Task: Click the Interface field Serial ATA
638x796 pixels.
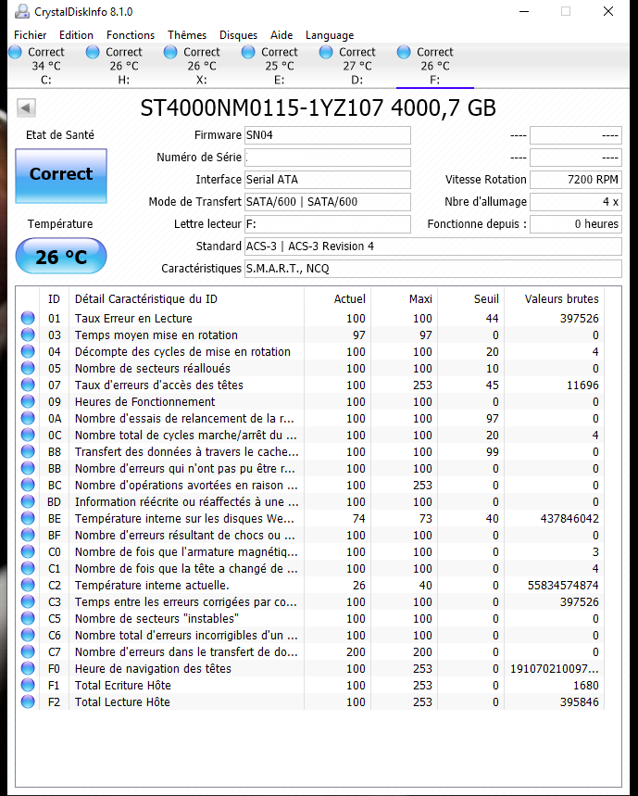Action: (328, 180)
